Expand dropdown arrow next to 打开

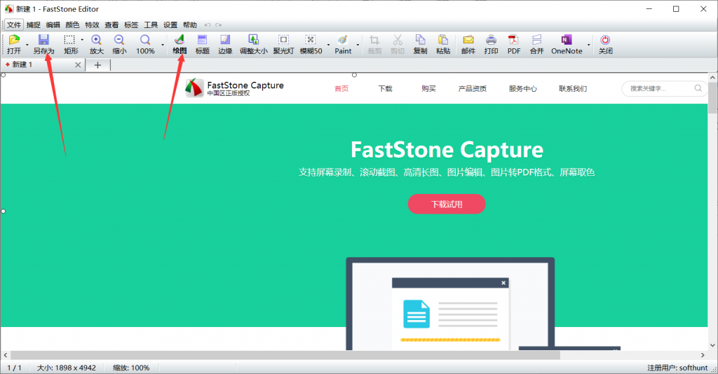pyautogui.click(x=27, y=45)
